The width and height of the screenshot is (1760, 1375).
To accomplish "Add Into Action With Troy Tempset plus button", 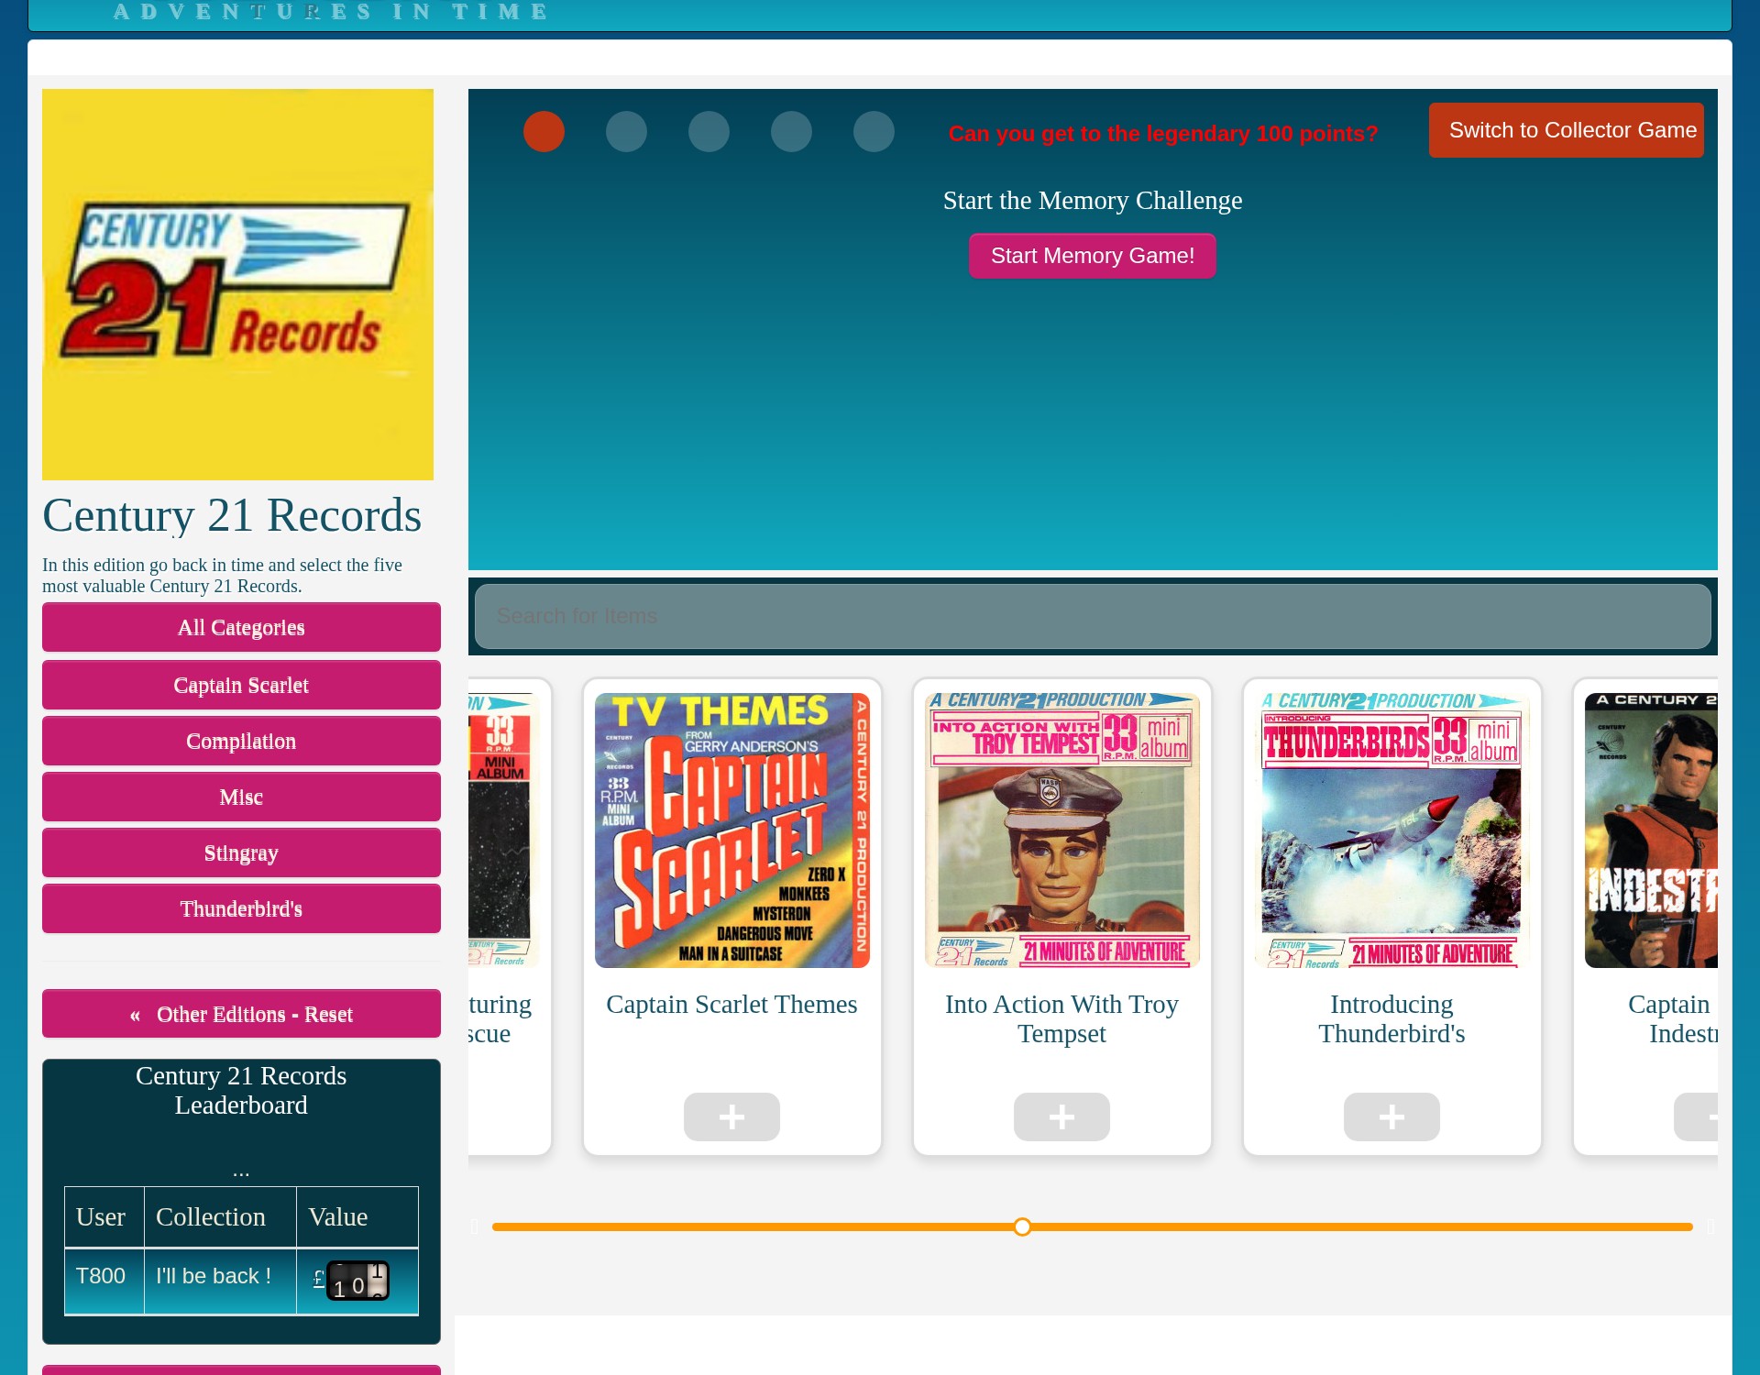I will tap(1061, 1116).
